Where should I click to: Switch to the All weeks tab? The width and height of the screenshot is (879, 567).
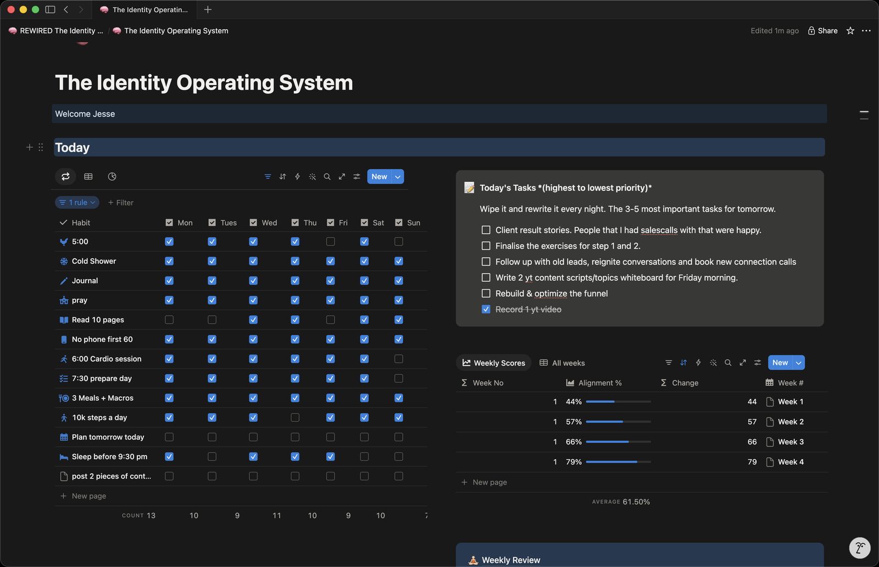tap(562, 363)
